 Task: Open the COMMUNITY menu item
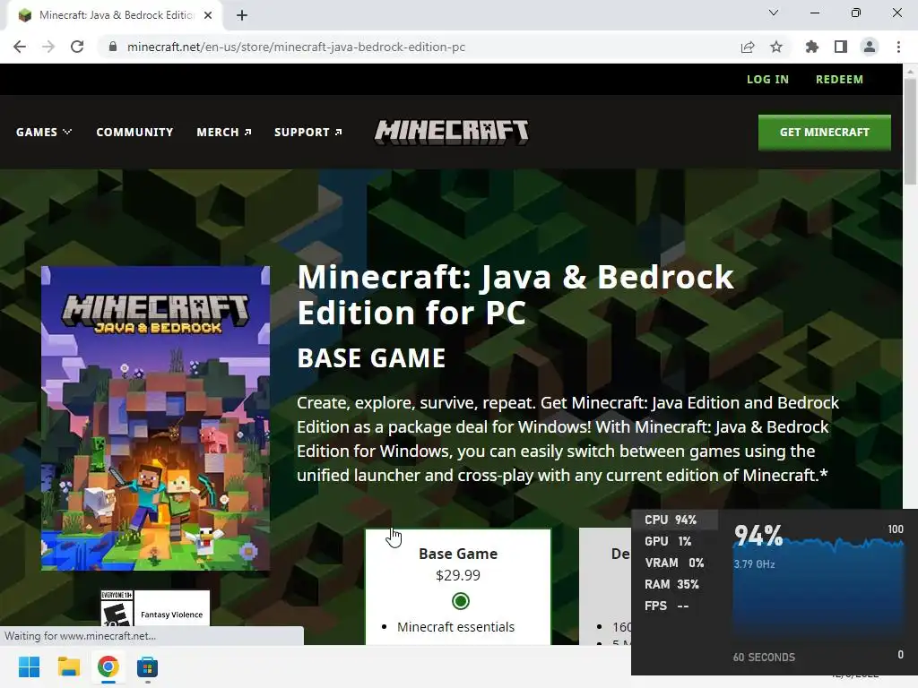coord(134,133)
